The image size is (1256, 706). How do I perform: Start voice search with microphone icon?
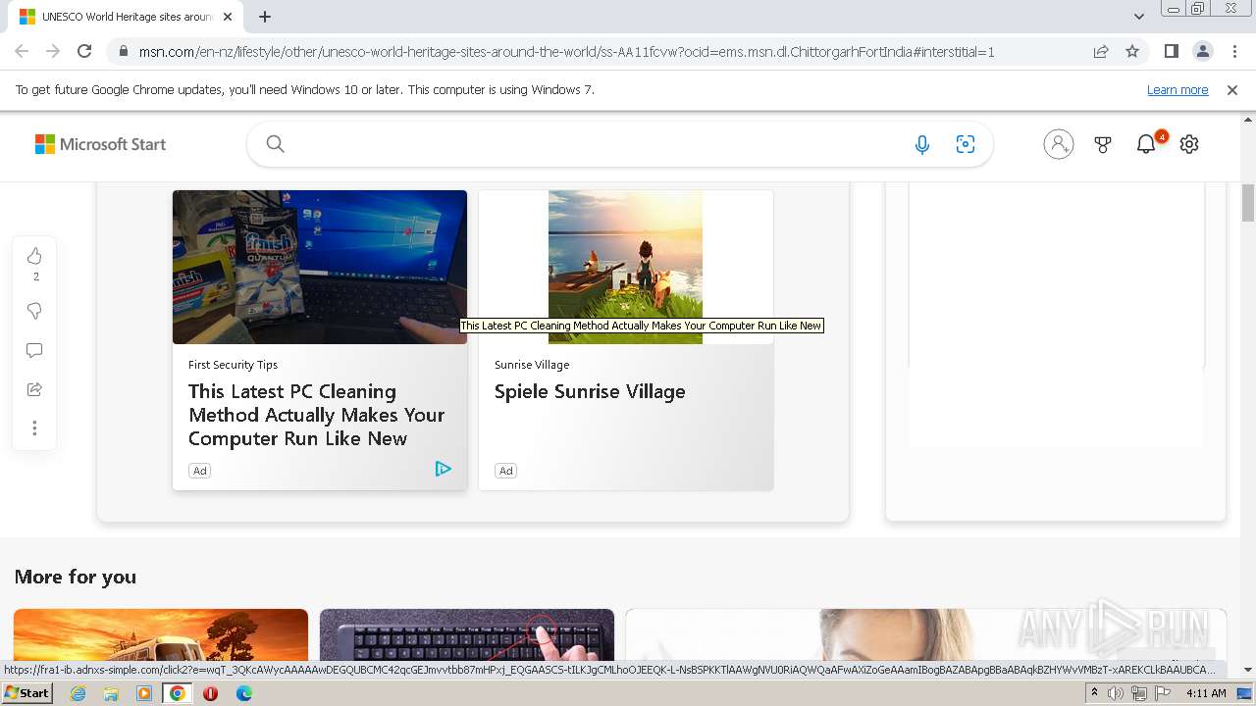[922, 144]
